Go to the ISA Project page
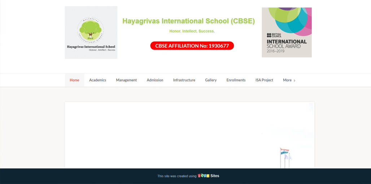 pyautogui.click(x=264, y=80)
